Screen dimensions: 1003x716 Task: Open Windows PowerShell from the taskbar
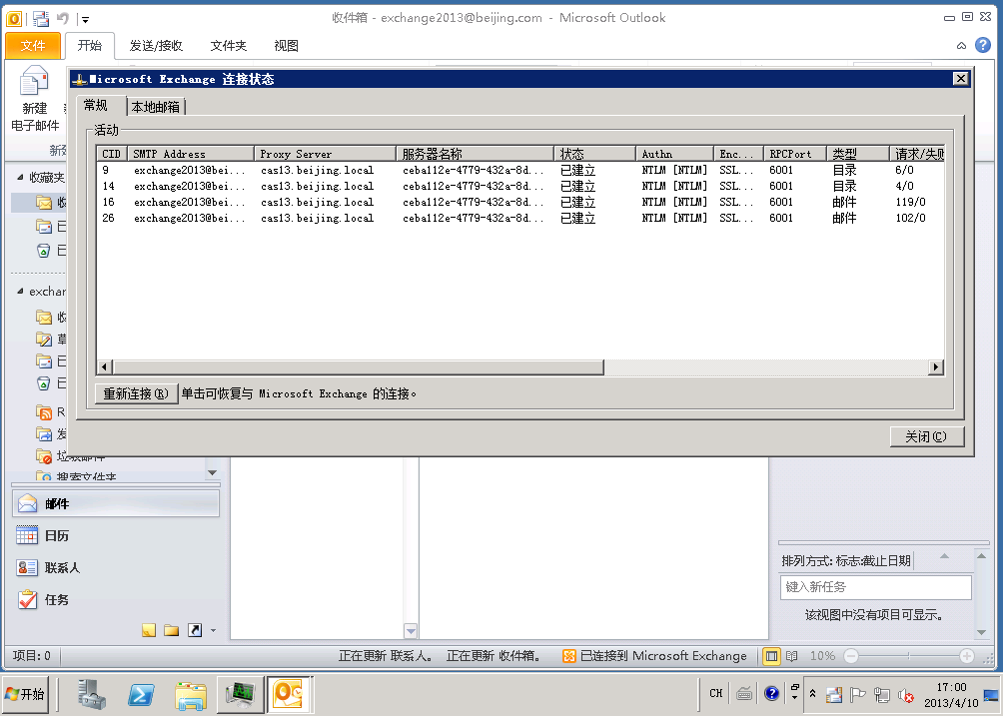141,694
